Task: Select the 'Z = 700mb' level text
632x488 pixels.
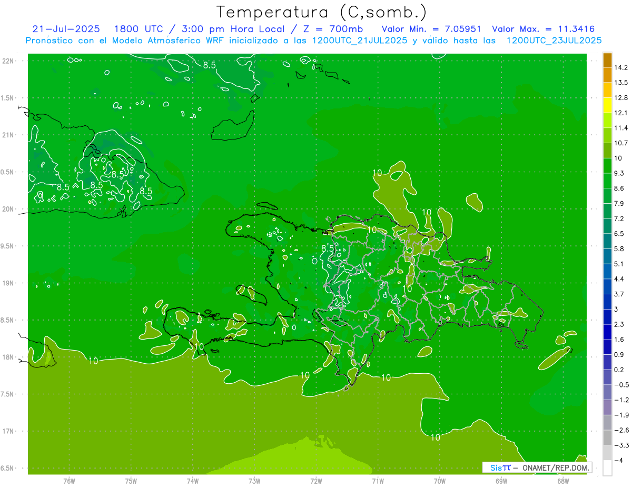Action: [x=332, y=29]
